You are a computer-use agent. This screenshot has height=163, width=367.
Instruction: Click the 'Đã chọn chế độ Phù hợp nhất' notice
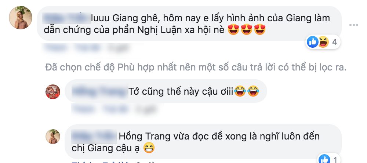click(x=196, y=68)
